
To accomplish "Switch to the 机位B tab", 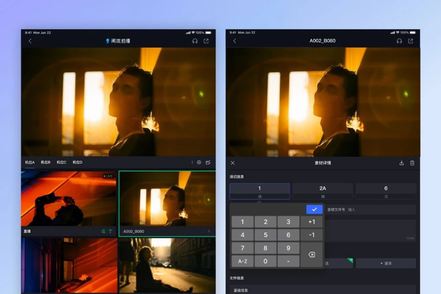I will tap(46, 162).
